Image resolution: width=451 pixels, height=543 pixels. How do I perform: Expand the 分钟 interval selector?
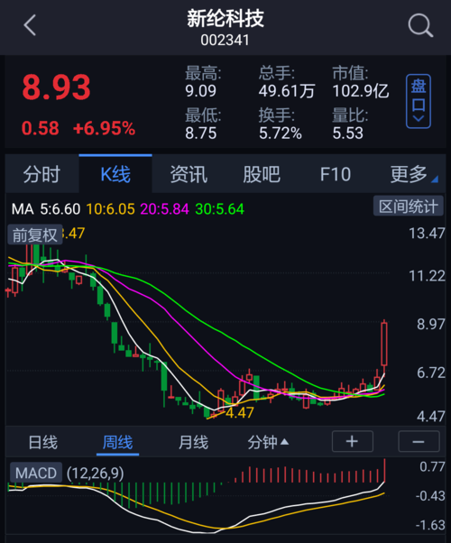click(268, 442)
